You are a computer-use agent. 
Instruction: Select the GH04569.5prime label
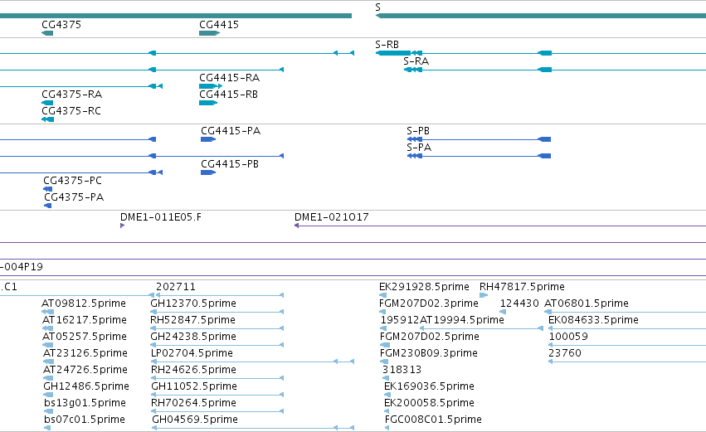[x=195, y=420]
